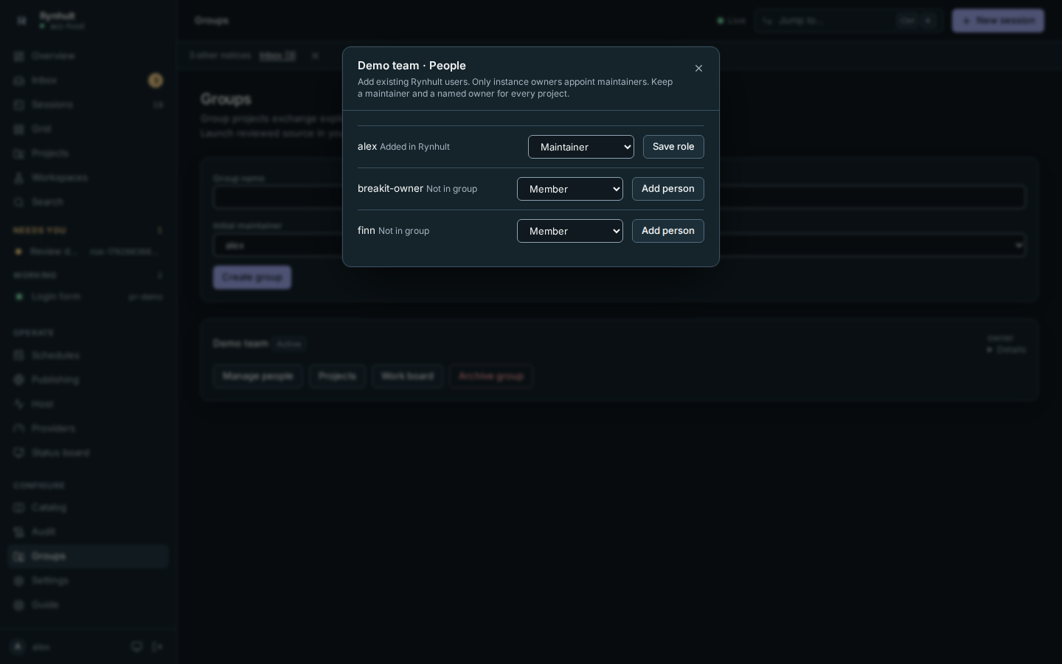This screenshot has height=664, width=1062.
Task: Open Overview icon in sidebar
Action: click(19, 56)
